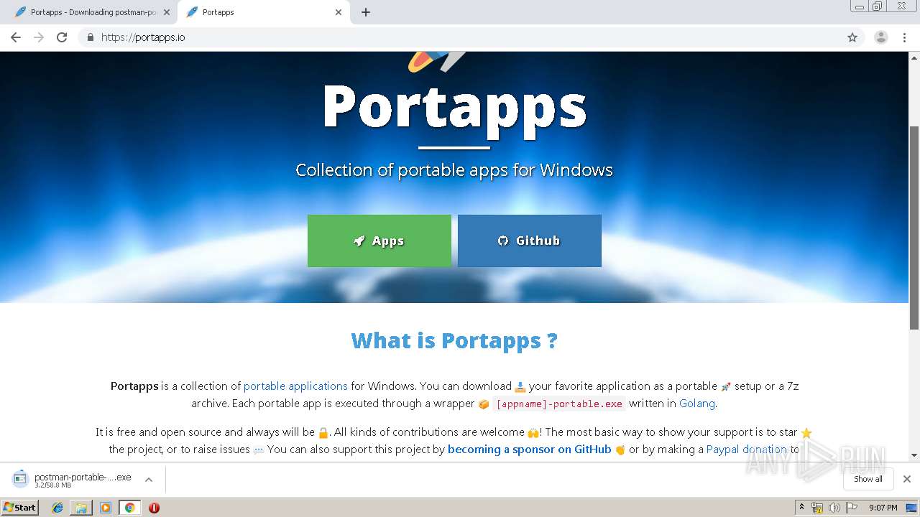Close the downloads shelf
This screenshot has width=920, height=517.
907,479
